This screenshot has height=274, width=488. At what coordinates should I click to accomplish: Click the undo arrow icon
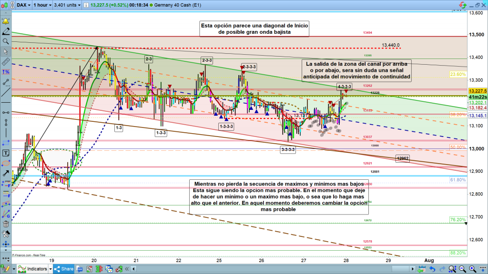click(x=431, y=269)
